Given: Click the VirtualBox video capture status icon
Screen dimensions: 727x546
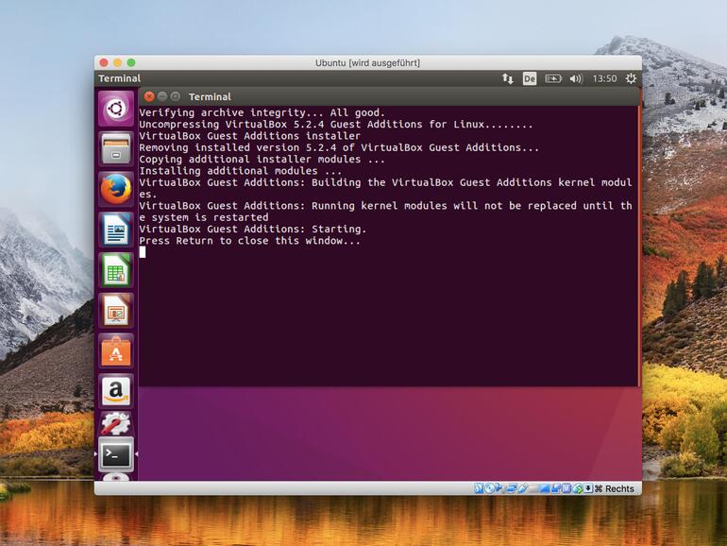Looking at the screenshot, I should tap(555, 488).
